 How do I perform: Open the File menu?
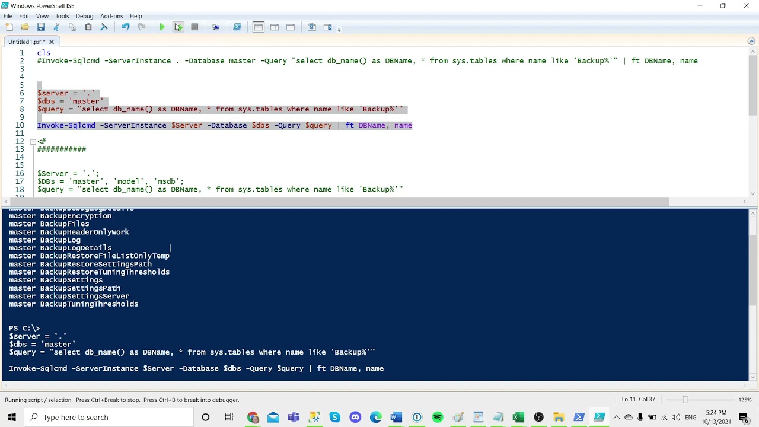pos(8,16)
